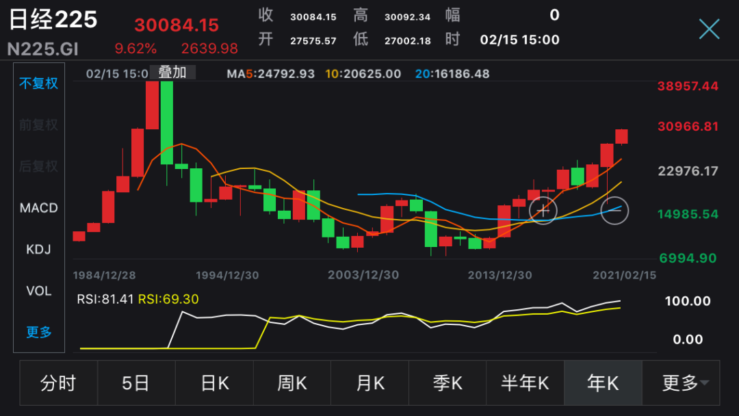Click the open value 27575.57
This screenshot has height=416, width=739.
click(313, 41)
